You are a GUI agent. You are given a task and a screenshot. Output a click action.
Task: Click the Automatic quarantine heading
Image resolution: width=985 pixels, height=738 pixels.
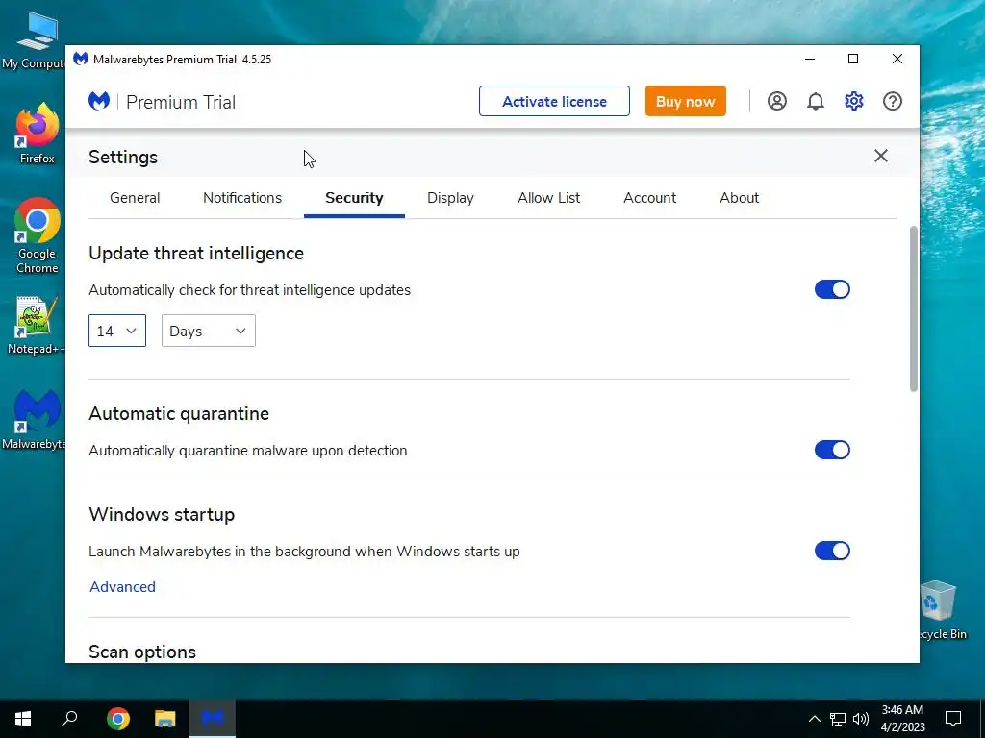click(179, 413)
